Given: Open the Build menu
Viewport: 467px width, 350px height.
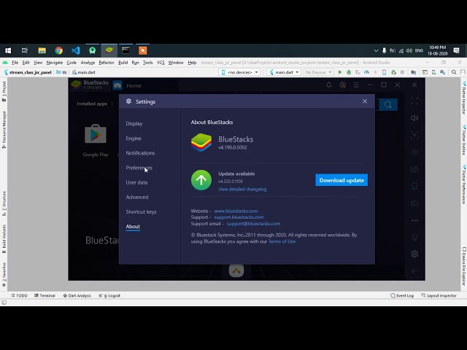Looking at the screenshot, I should (123, 63).
